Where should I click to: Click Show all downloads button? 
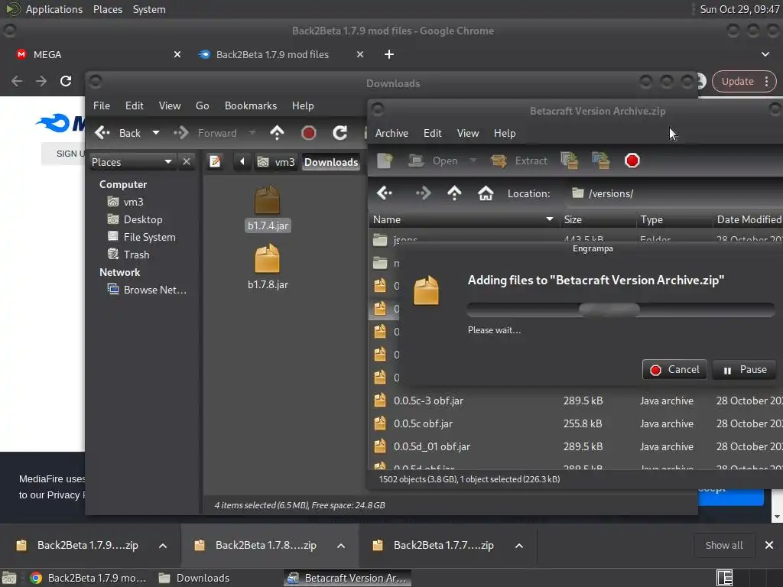pyautogui.click(x=723, y=545)
